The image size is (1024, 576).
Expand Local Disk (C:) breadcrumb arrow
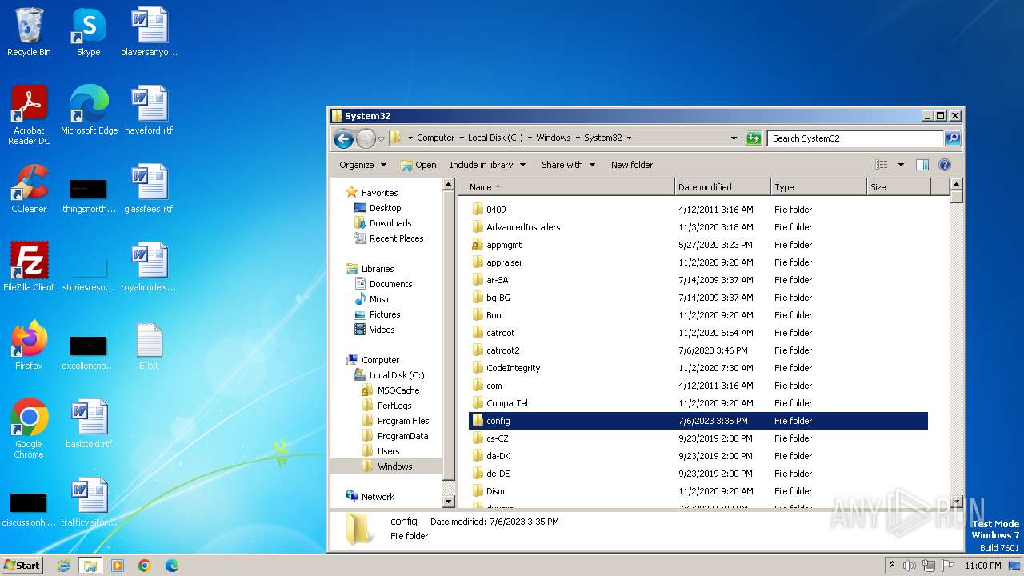click(x=530, y=138)
